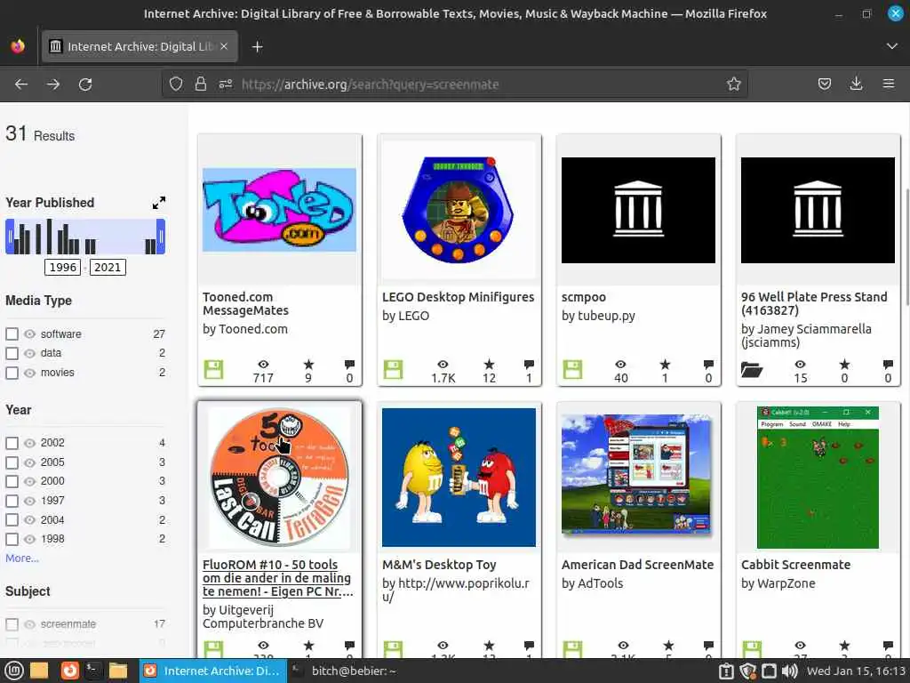
Task: Click favorites star on LEGO Desktop Minifigures card
Action: click(x=490, y=364)
